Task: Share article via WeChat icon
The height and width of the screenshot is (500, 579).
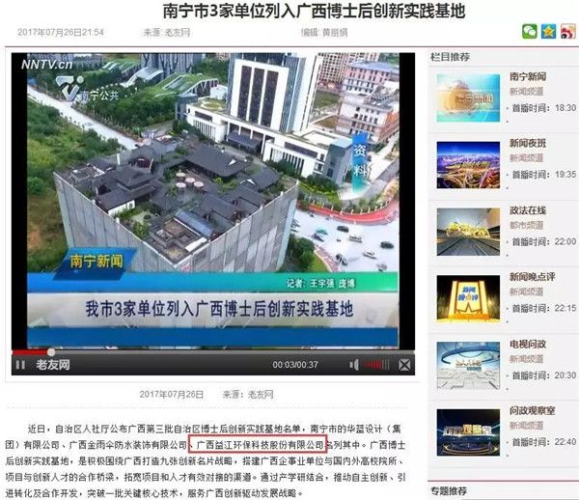Action: [529, 32]
